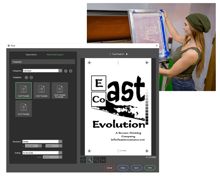Image resolution: width=220 pixels, height=176 pixels.
Task: Click the Pressmarks section header
Action: 43,62
